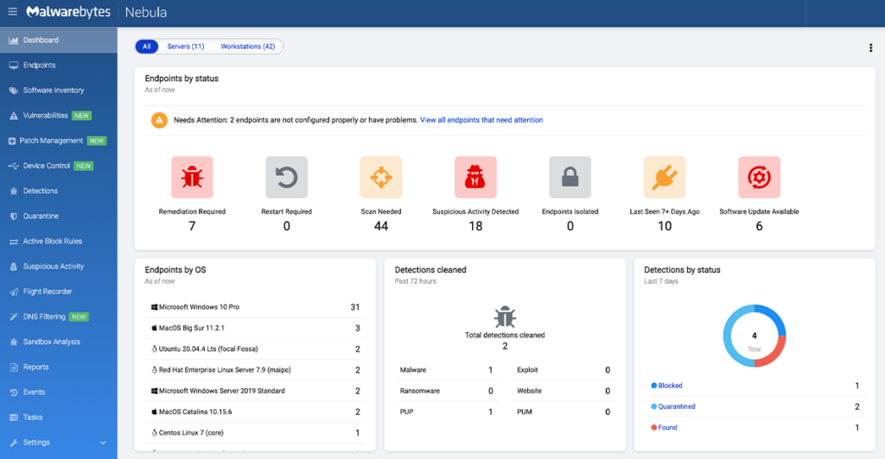View all endpoints that need attention

click(x=481, y=120)
